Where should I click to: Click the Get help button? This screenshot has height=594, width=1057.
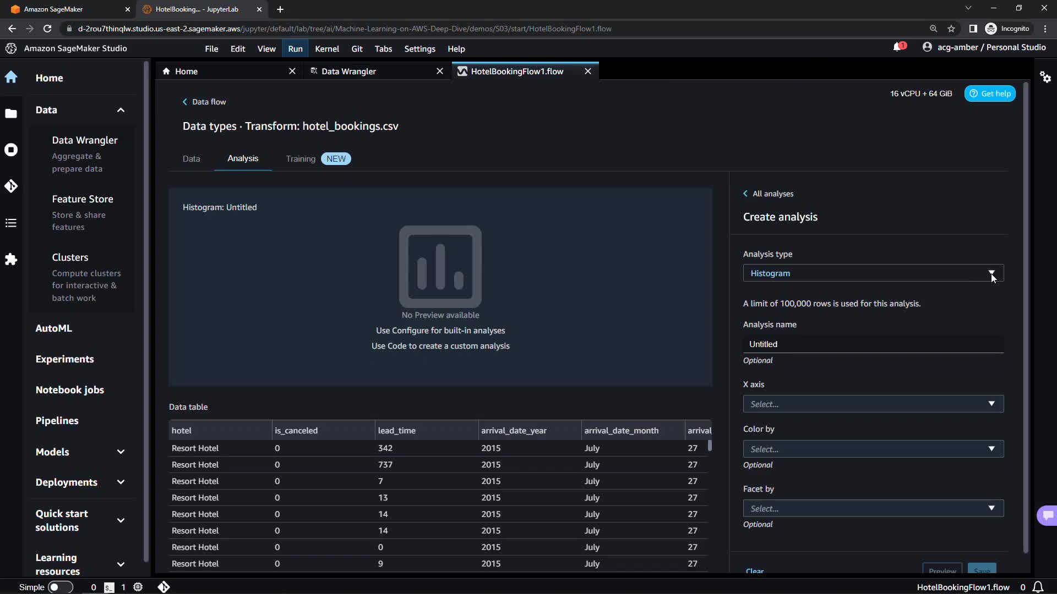(x=989, y=94)
